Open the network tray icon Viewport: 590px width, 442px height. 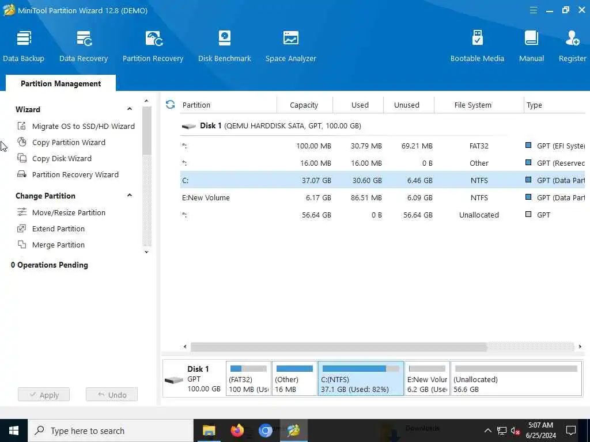[502, 430]
